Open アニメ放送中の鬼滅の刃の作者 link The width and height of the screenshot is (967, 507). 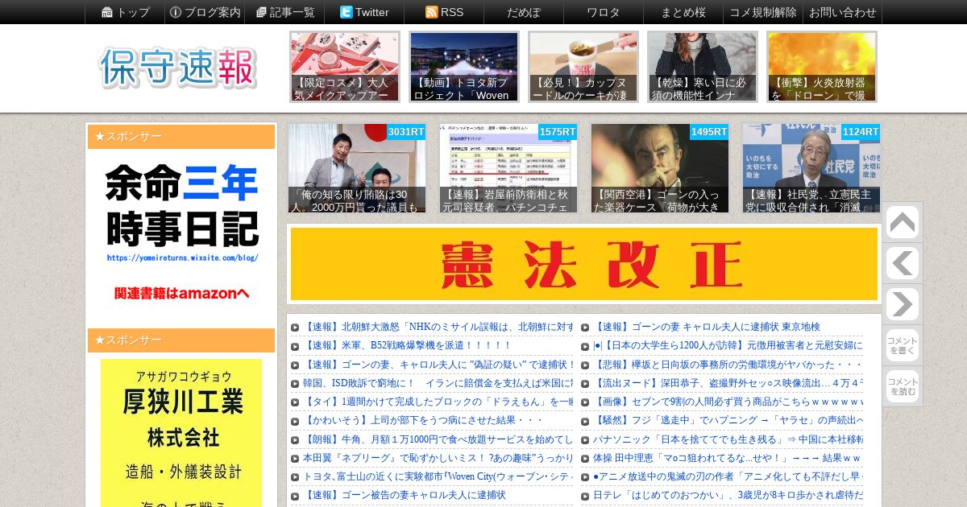(728, 476)
